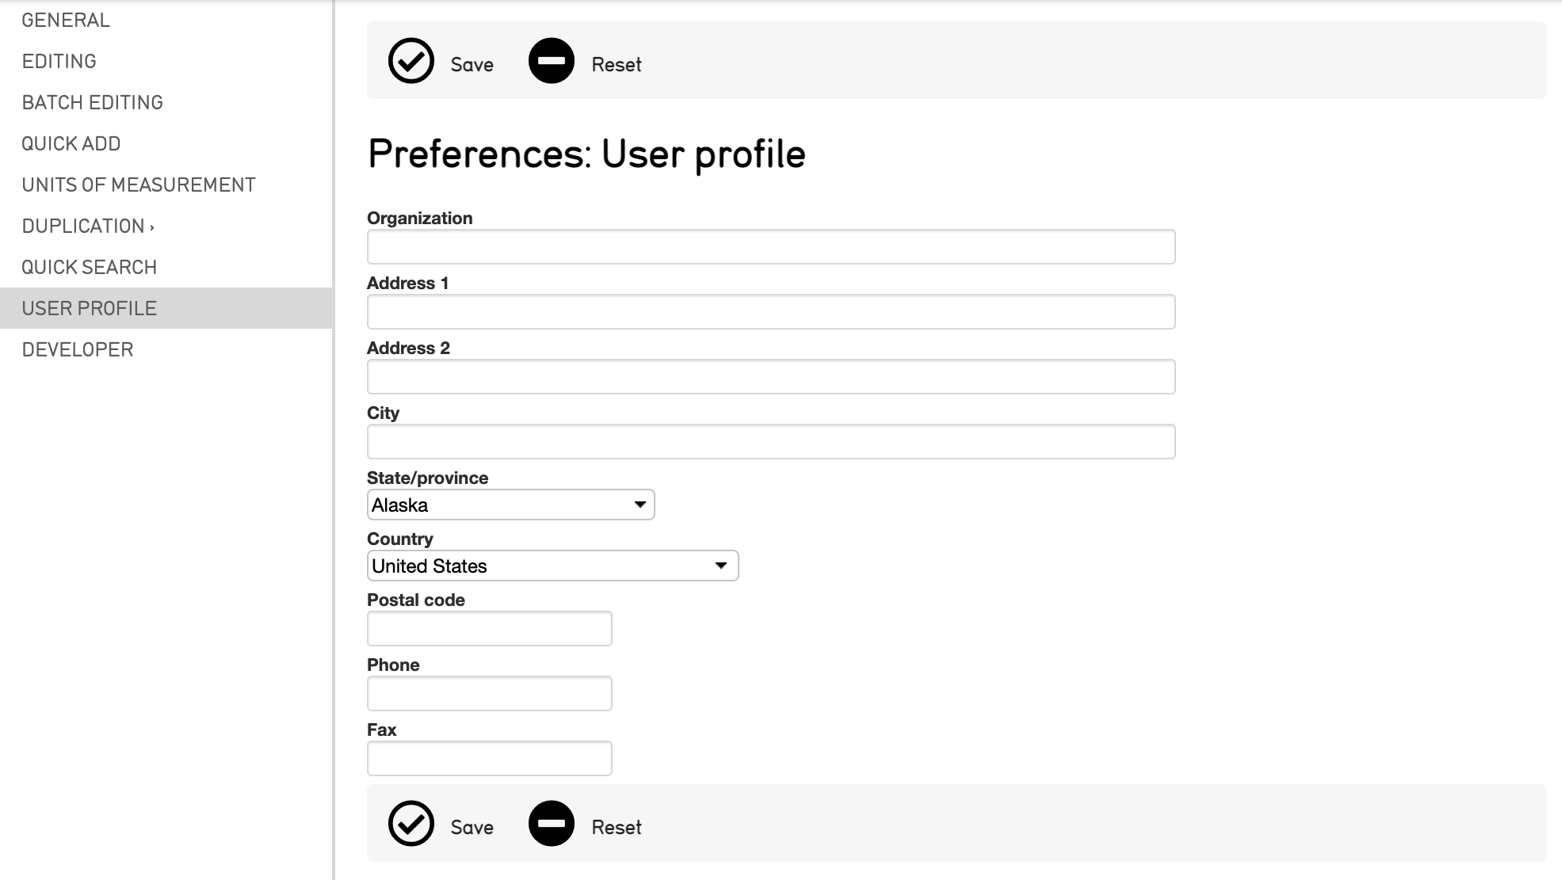Switch to the General preferences section

66,20
